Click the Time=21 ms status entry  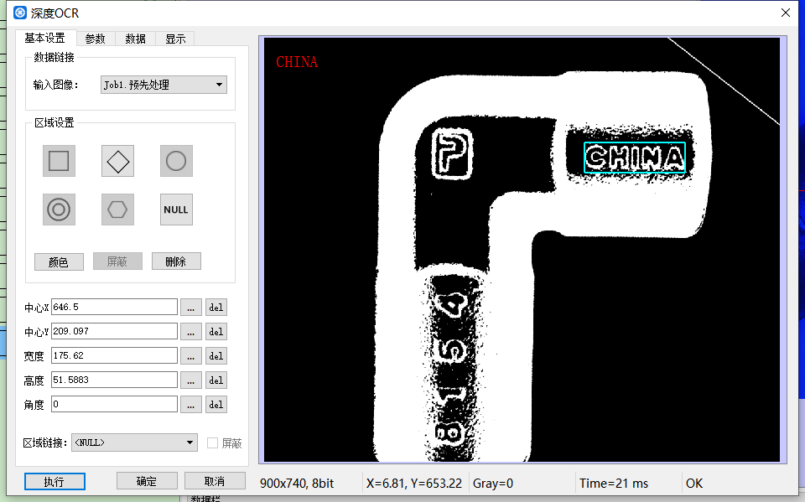pyautogui.click(x=614, y=483)
